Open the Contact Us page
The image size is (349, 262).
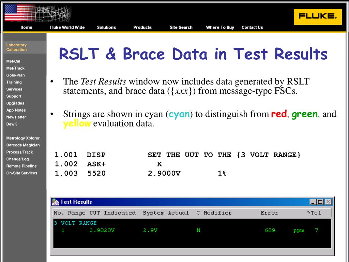pyautogui.click(x=252, y=27)
